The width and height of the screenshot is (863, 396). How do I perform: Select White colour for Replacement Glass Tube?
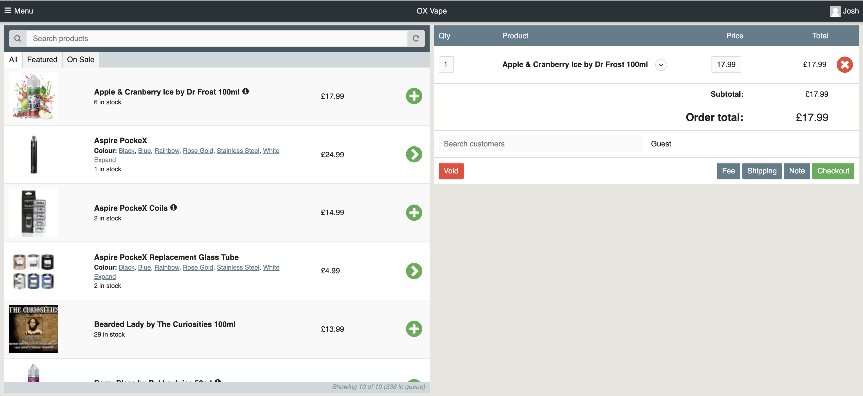pyautogui.click(x=271, y=268)
